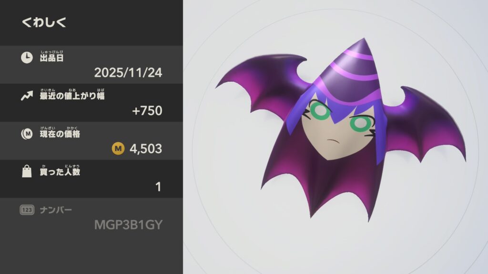Click the coin icon next to 現在の価格

point(27,134)
